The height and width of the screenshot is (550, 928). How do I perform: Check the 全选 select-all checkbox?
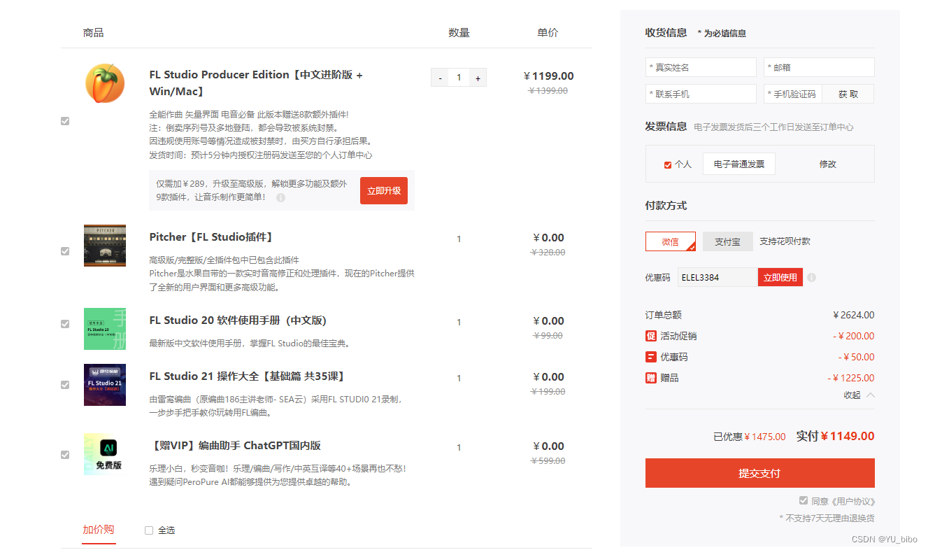click(149, 530)
